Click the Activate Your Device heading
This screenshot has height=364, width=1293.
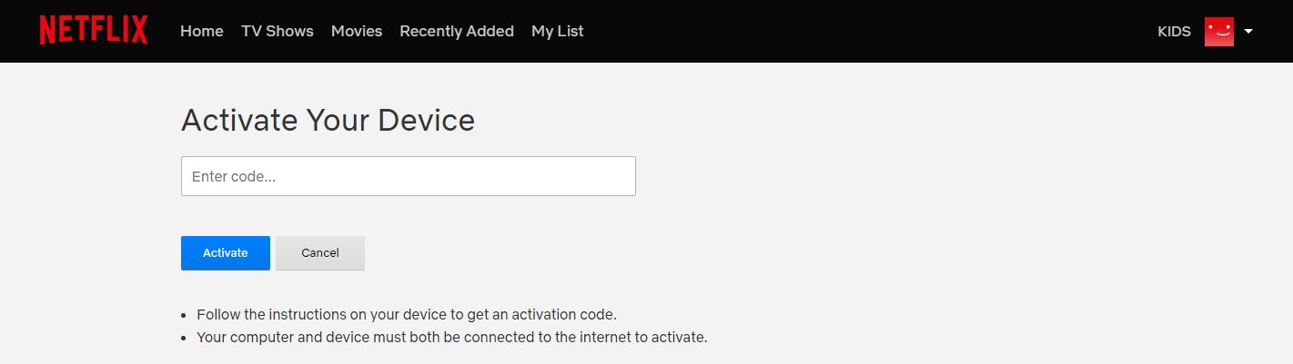pyautogui.click(x=328, y=120)
